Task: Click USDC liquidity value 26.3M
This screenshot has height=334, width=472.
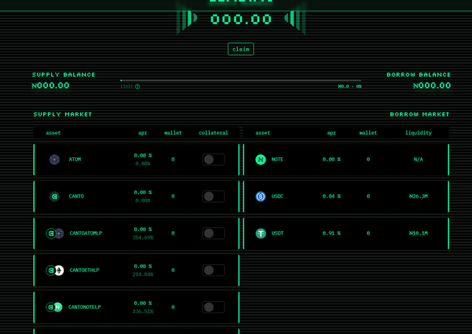Action: tap(418, 196)
